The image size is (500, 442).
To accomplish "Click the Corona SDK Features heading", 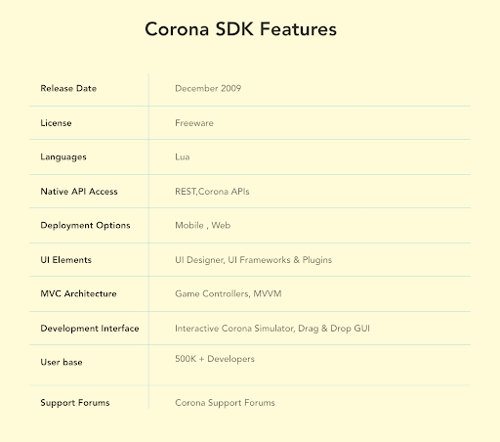I will pos(240,29).
